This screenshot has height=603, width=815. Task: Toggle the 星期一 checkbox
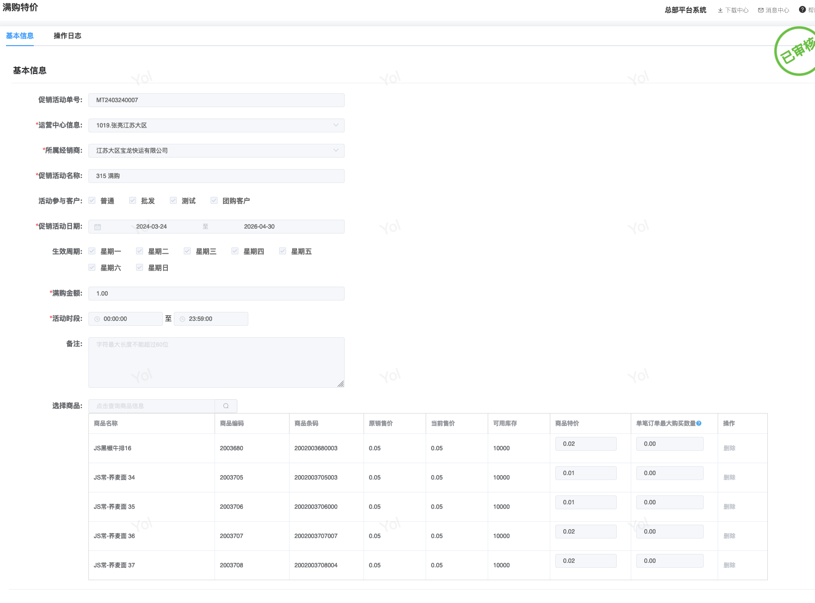coord(92,251)
